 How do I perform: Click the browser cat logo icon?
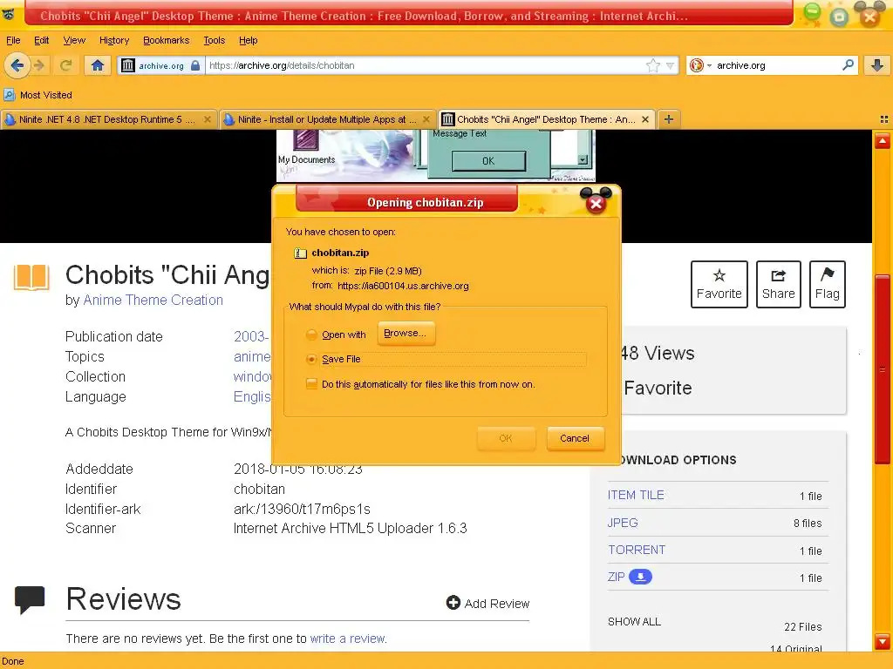(9, 14)
